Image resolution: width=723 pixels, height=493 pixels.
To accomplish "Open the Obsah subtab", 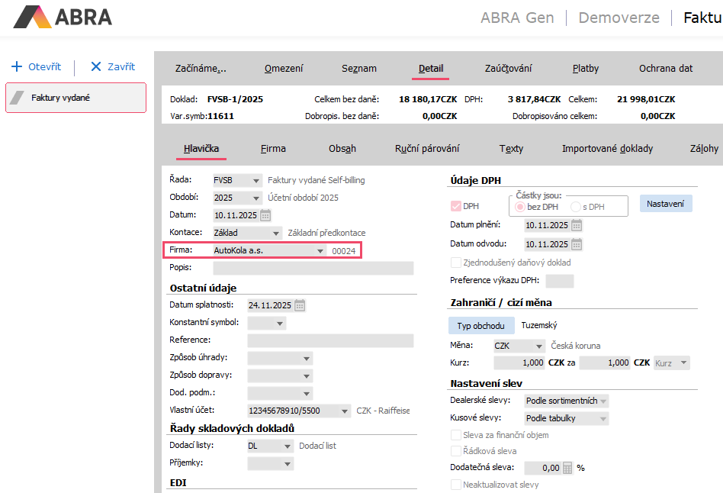I will coord(342,148).
